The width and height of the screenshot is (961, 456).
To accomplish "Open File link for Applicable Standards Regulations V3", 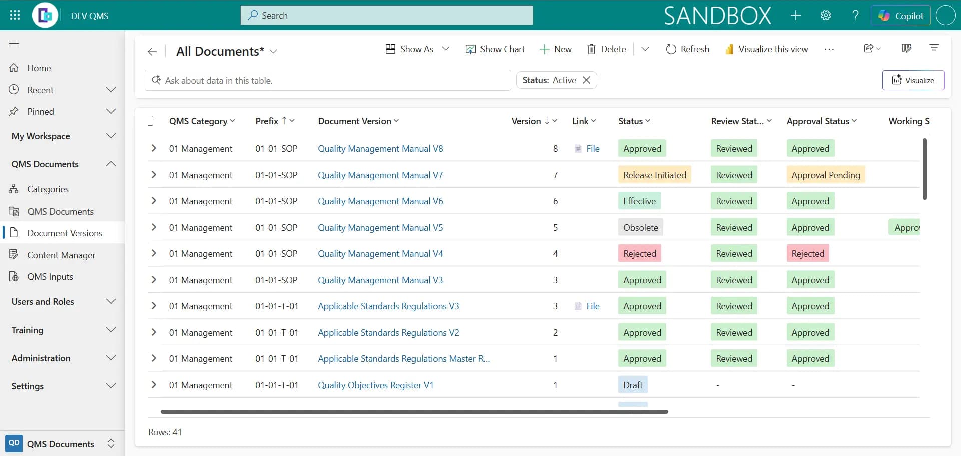I will (593, 306).
